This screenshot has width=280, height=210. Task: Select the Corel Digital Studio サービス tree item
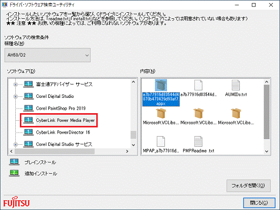click(x=64, y=144)
